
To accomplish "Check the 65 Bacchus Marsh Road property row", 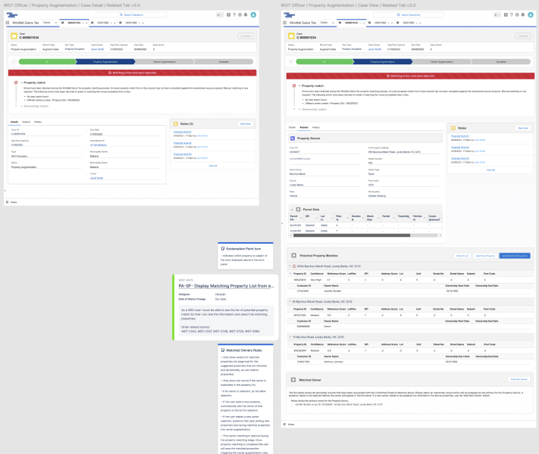I will 290,309.
